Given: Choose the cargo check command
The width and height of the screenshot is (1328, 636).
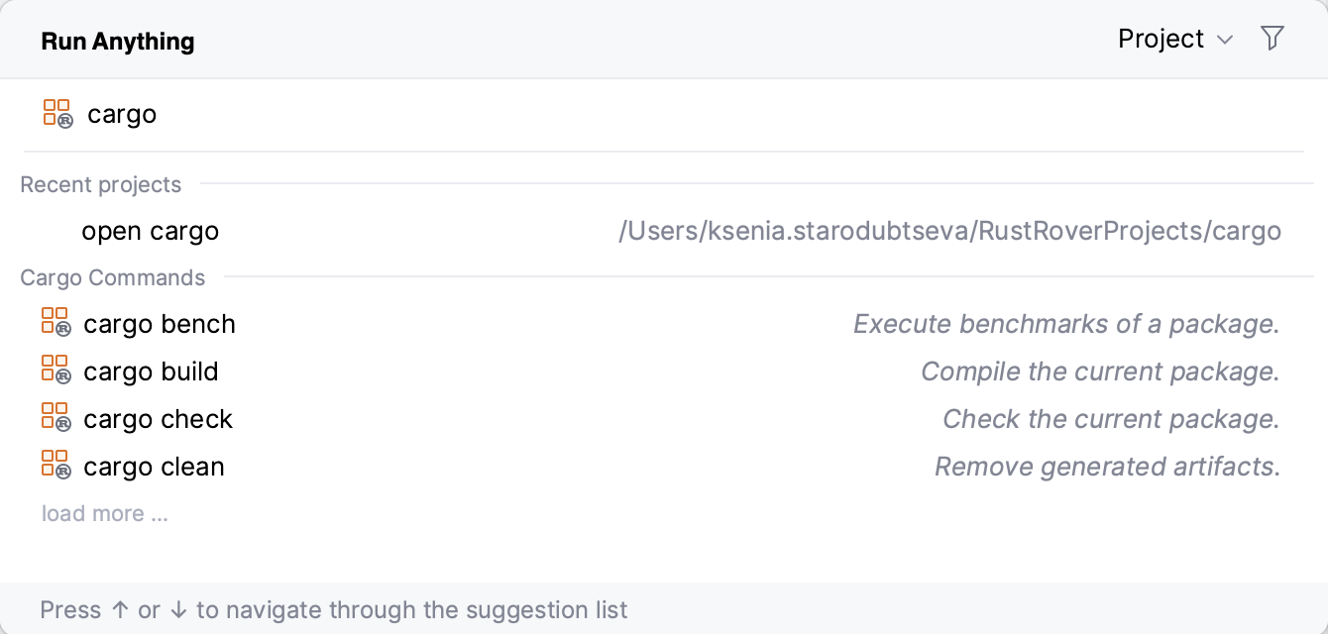Looking at the screenshot, I should click(x=158, y=419).
